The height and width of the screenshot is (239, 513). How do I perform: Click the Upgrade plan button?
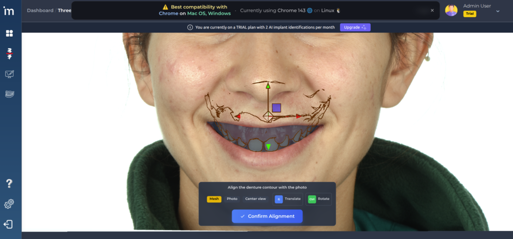pyautogui.click(x=355, y=27)
